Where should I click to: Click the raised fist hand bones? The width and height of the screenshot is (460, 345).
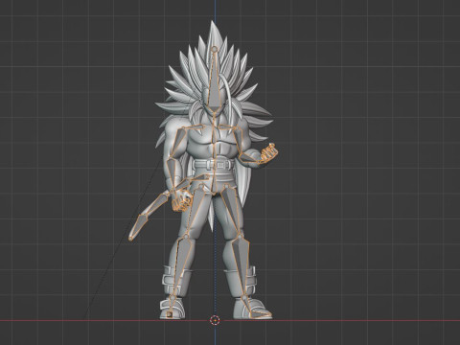269,152
